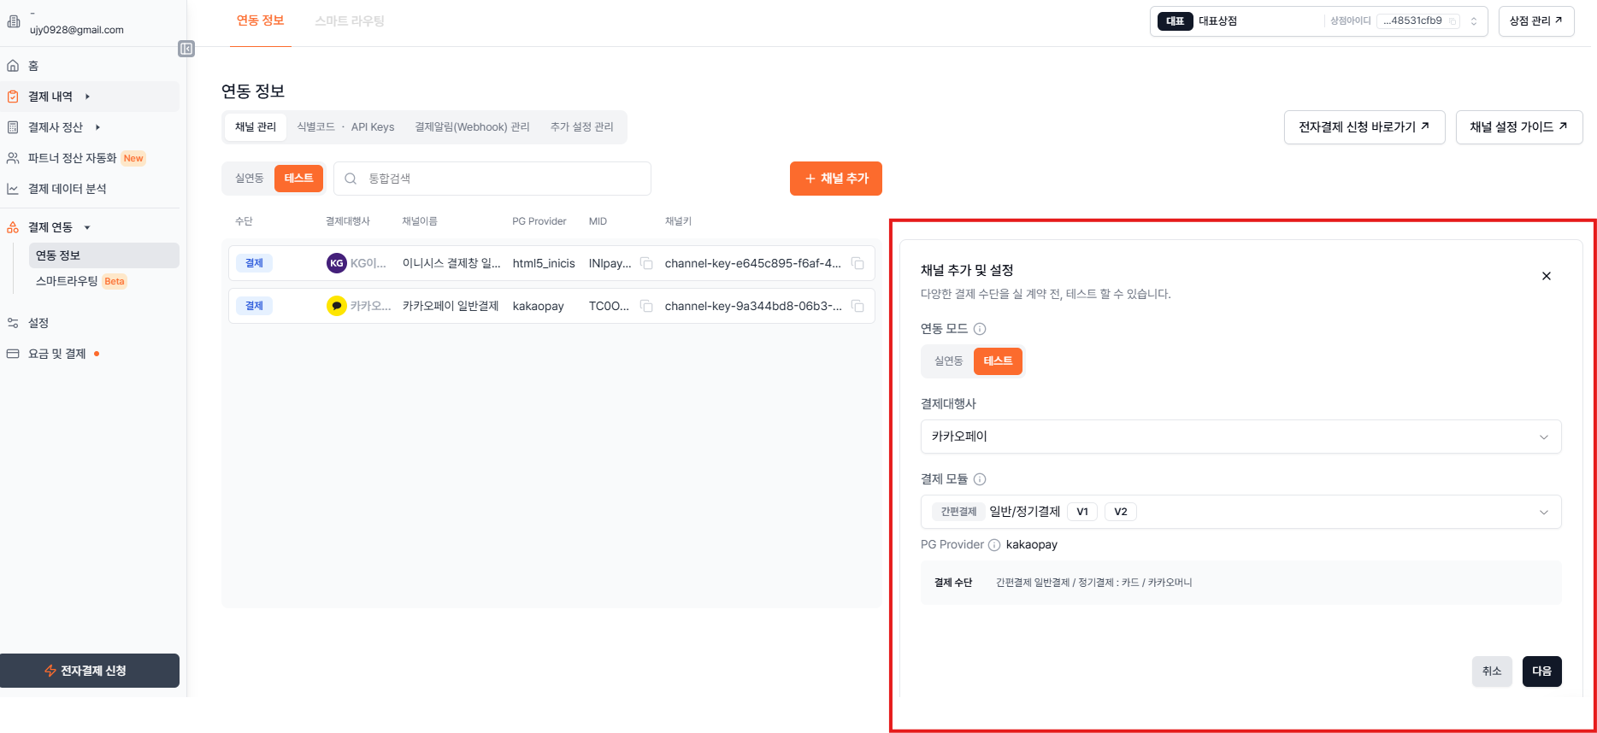Click the 통합검색 search field
The width and height of the screenshot is (1597, 733).
click(492, 179)
